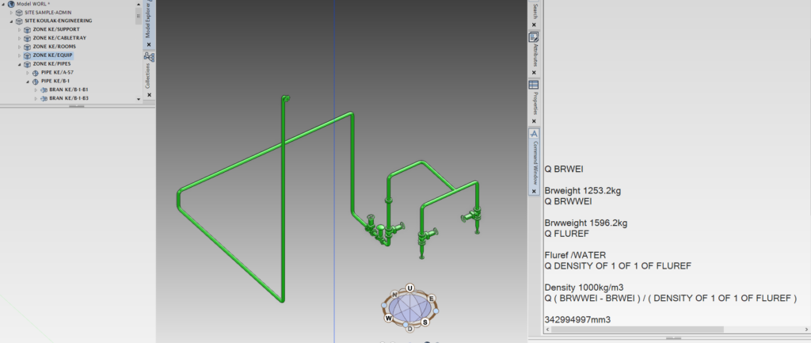This screenshot has width=811, height=343.
Task: Expand the BRAN KE/B-1-B1 branch
Action: (x=35, y=90)
